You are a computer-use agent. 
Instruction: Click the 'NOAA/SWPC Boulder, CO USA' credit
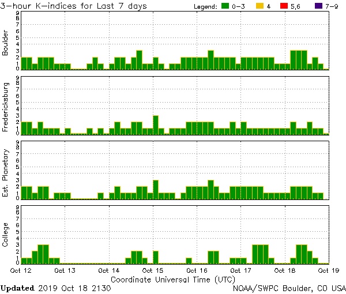(289, 288)
